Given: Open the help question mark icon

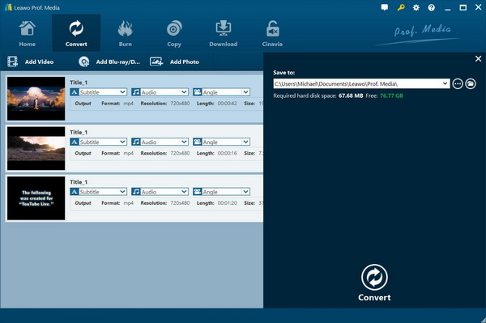Looking at the screenshot, I should click(431, 7).
